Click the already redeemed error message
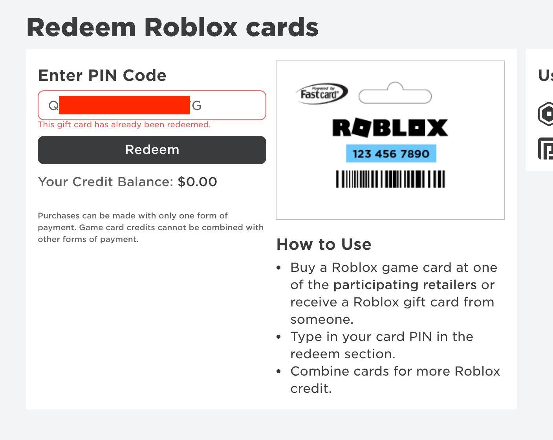This screenshot has width=553, height=440. (x=124, y=125)
